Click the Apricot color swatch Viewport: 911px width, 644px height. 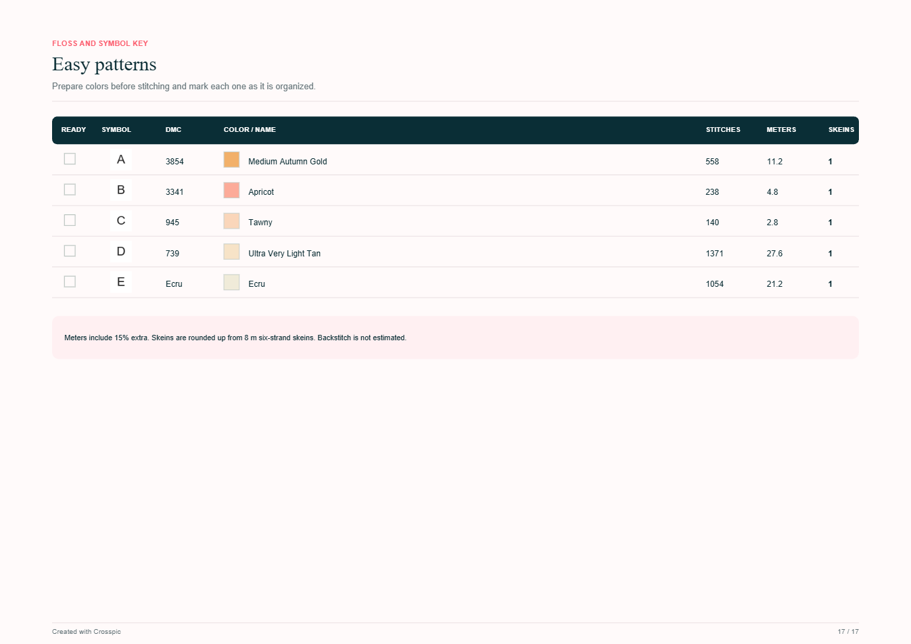[231, 190]
